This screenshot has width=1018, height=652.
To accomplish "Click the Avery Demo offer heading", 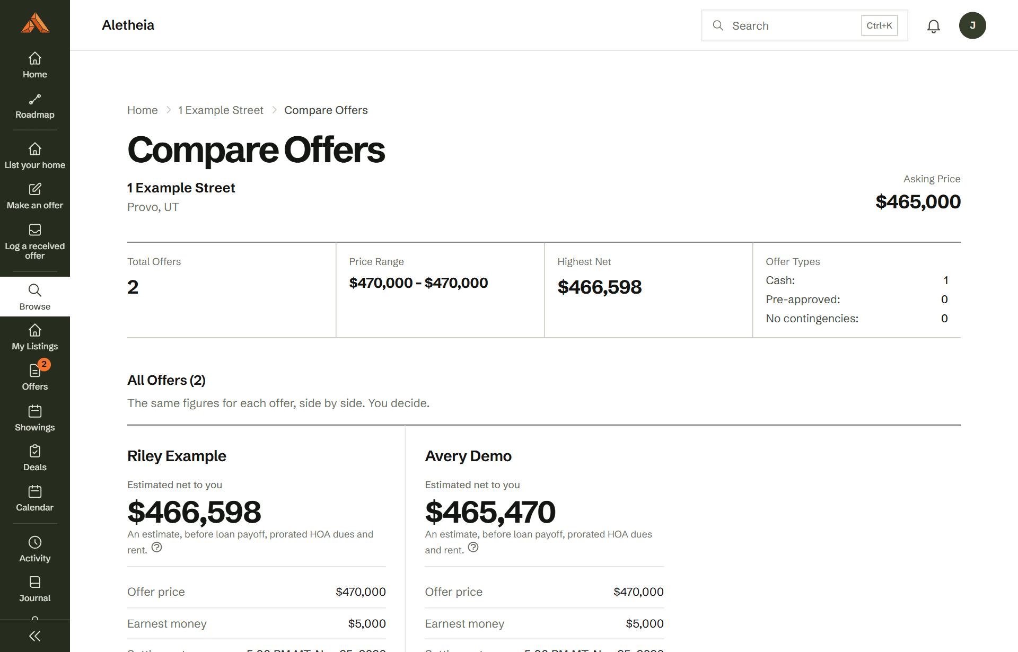I will 468,456.
